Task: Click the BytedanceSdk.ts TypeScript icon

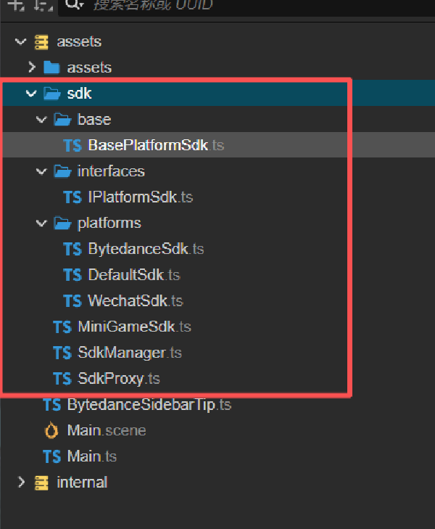Action: (72, 249)
